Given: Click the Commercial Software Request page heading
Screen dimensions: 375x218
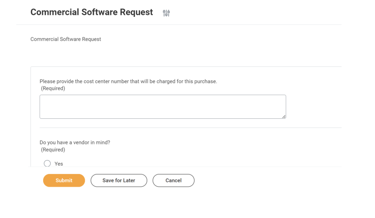Looking at the screenshot, I should pos(91,13).
